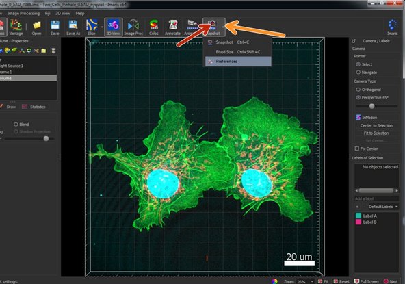The image size is (405, 284).
Task: Adjust the opacity slider in left panel
Action: click(x=46, y=138)
